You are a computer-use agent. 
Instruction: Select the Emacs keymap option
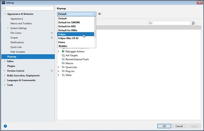coord(76,42)
